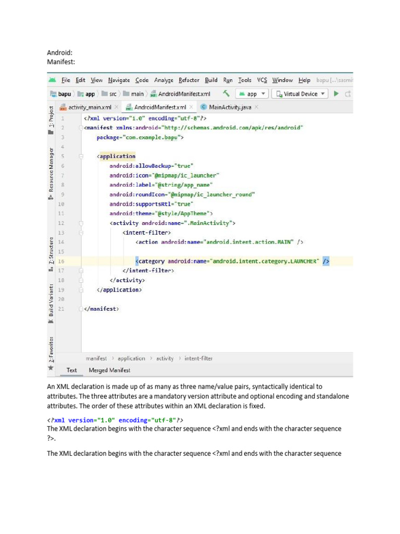Open the app run configuration dropdown
The height and width of the screenshot is (534, 400).
pyautogui.click(x=252, y=94)
